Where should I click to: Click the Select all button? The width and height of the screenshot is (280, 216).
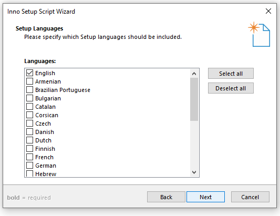coord(231,74)
